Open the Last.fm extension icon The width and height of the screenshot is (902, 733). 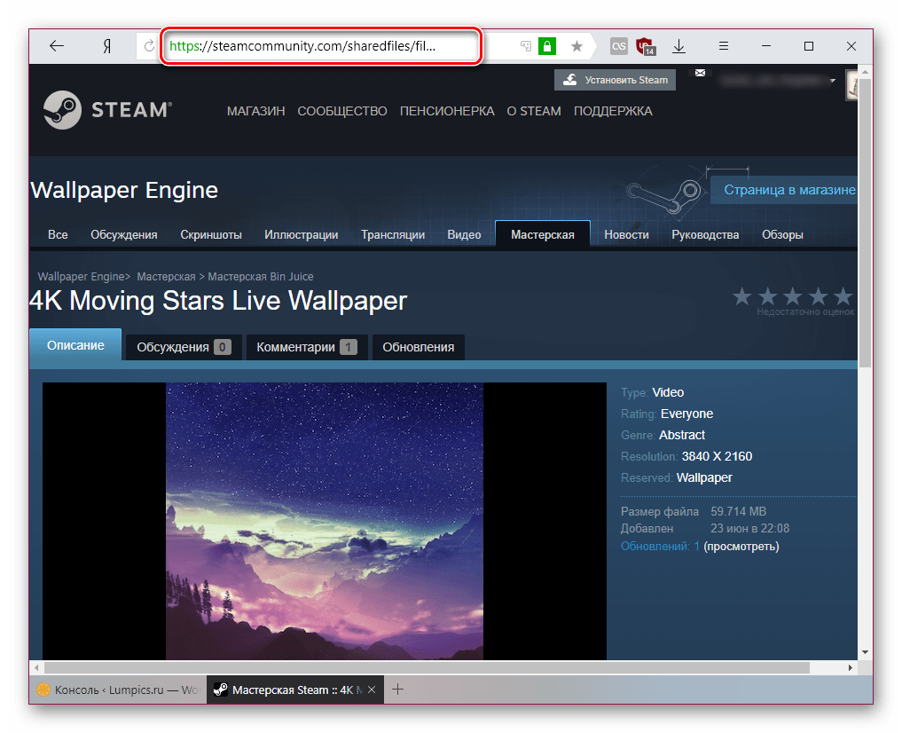coord(619,46)
